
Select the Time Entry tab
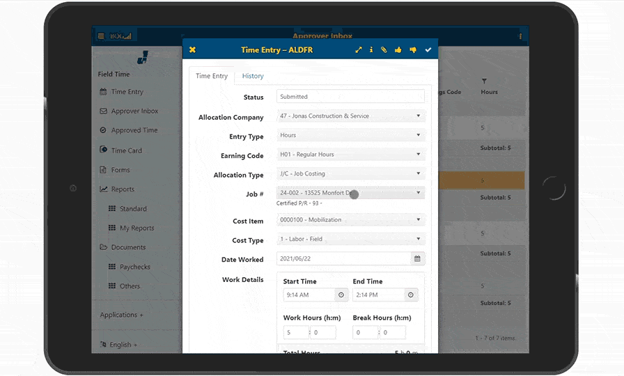pyautogui.click(x=211, y=76)
